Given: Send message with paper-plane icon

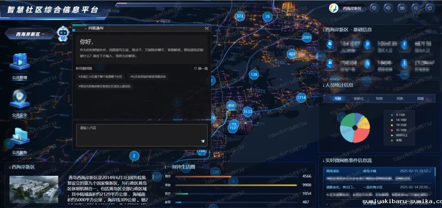Looking at the screenshot, I should click(203, 141).
